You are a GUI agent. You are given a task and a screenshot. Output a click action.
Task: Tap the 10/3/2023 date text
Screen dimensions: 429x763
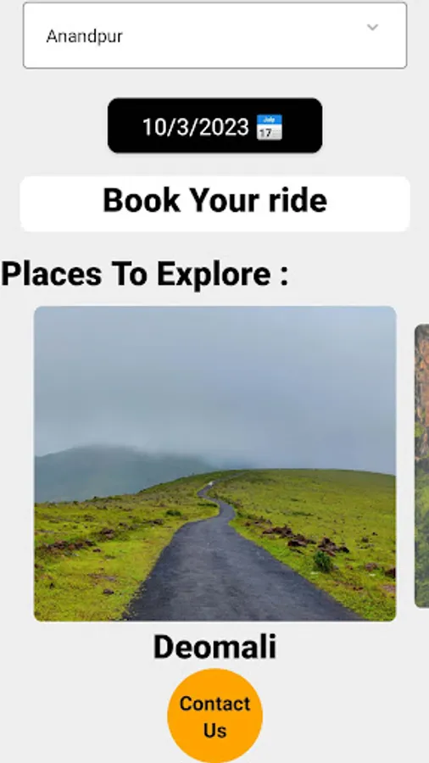[x=196, y=127]
